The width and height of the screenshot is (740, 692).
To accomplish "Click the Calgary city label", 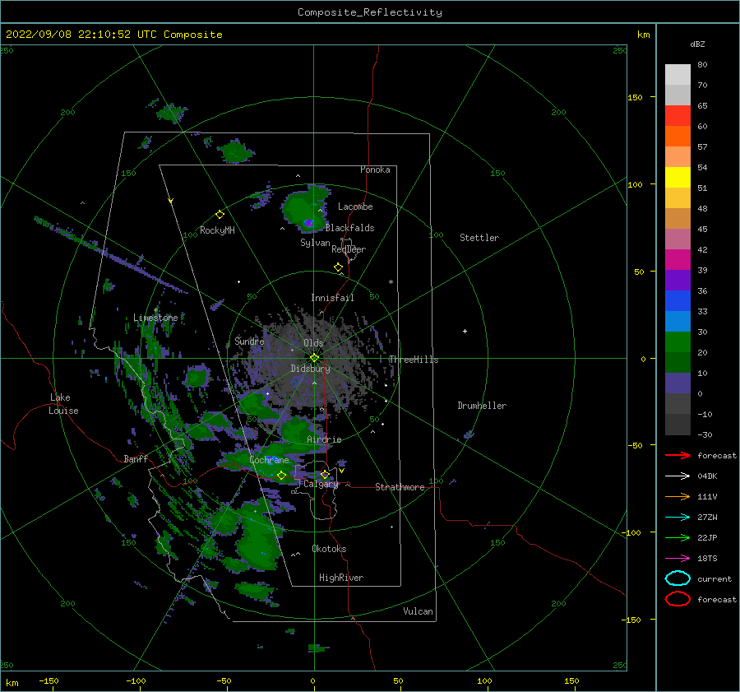I will (321, 484).
